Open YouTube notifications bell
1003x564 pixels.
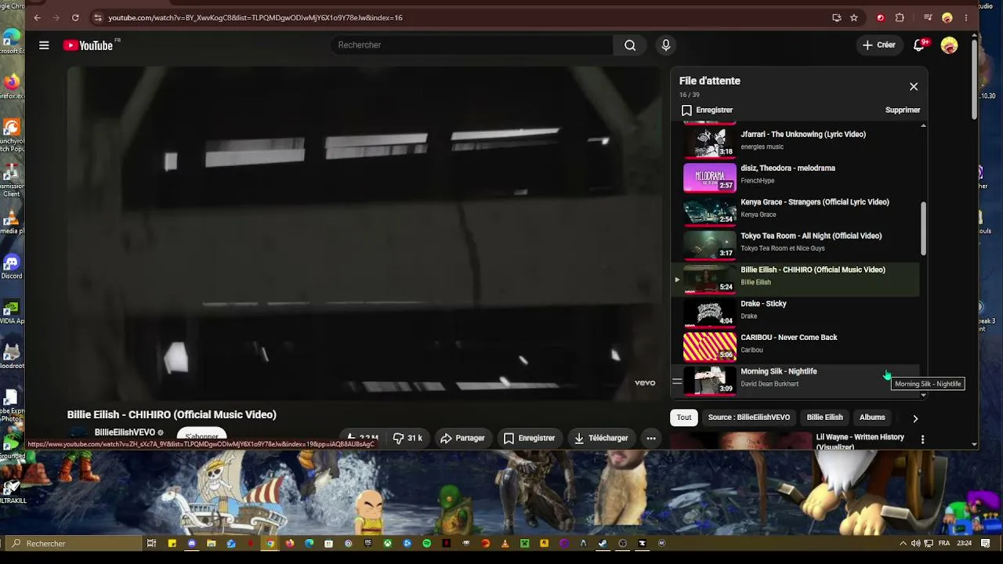[920, 45]
